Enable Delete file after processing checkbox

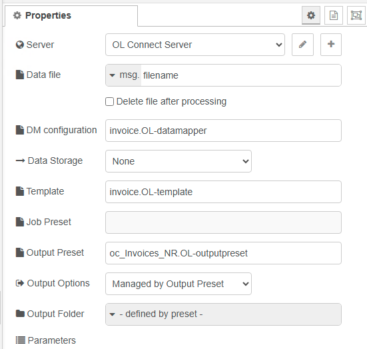[109, 102]
